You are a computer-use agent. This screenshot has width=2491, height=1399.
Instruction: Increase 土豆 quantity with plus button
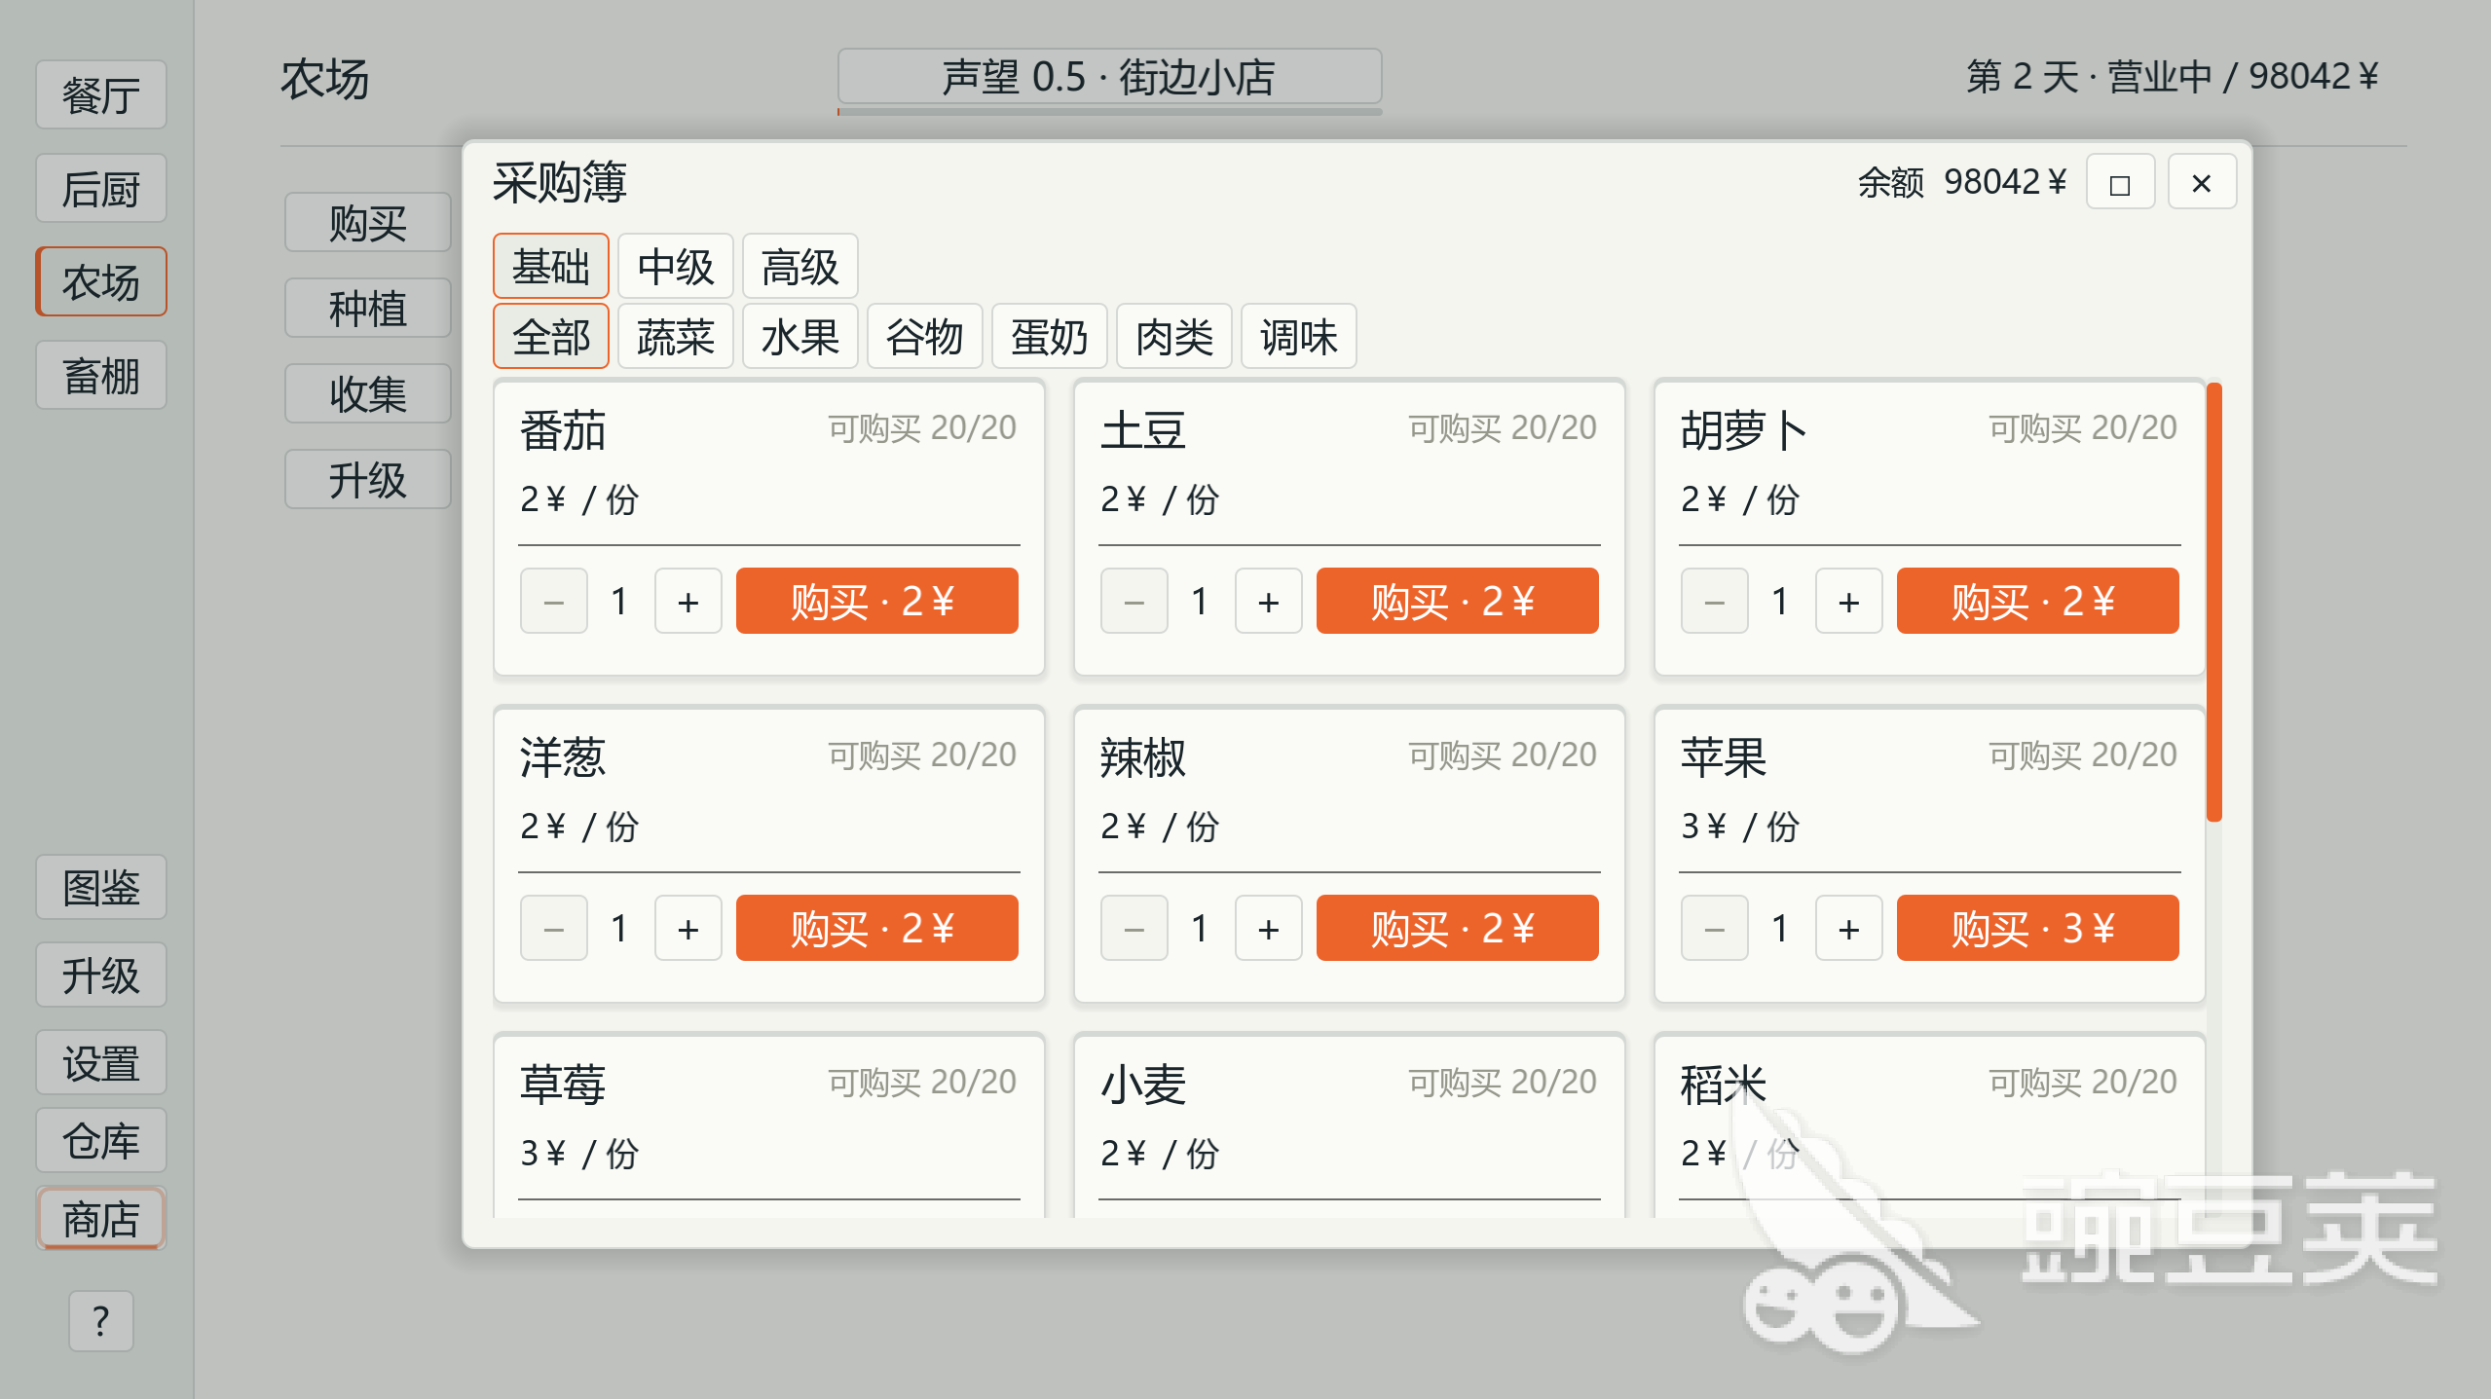click(1268, 602)
